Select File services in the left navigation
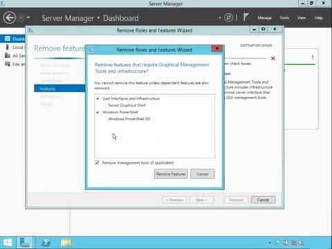 point(12,64)
